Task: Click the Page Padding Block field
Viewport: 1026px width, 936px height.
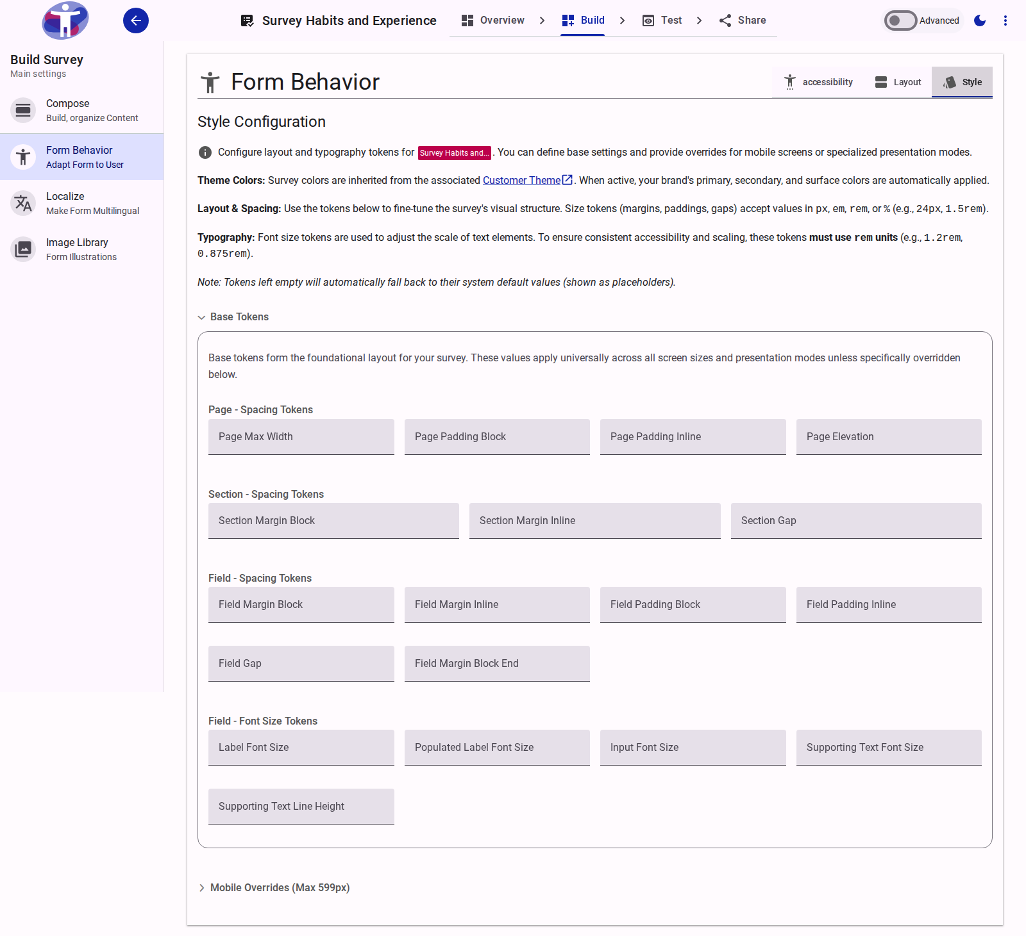Action: 497,437
